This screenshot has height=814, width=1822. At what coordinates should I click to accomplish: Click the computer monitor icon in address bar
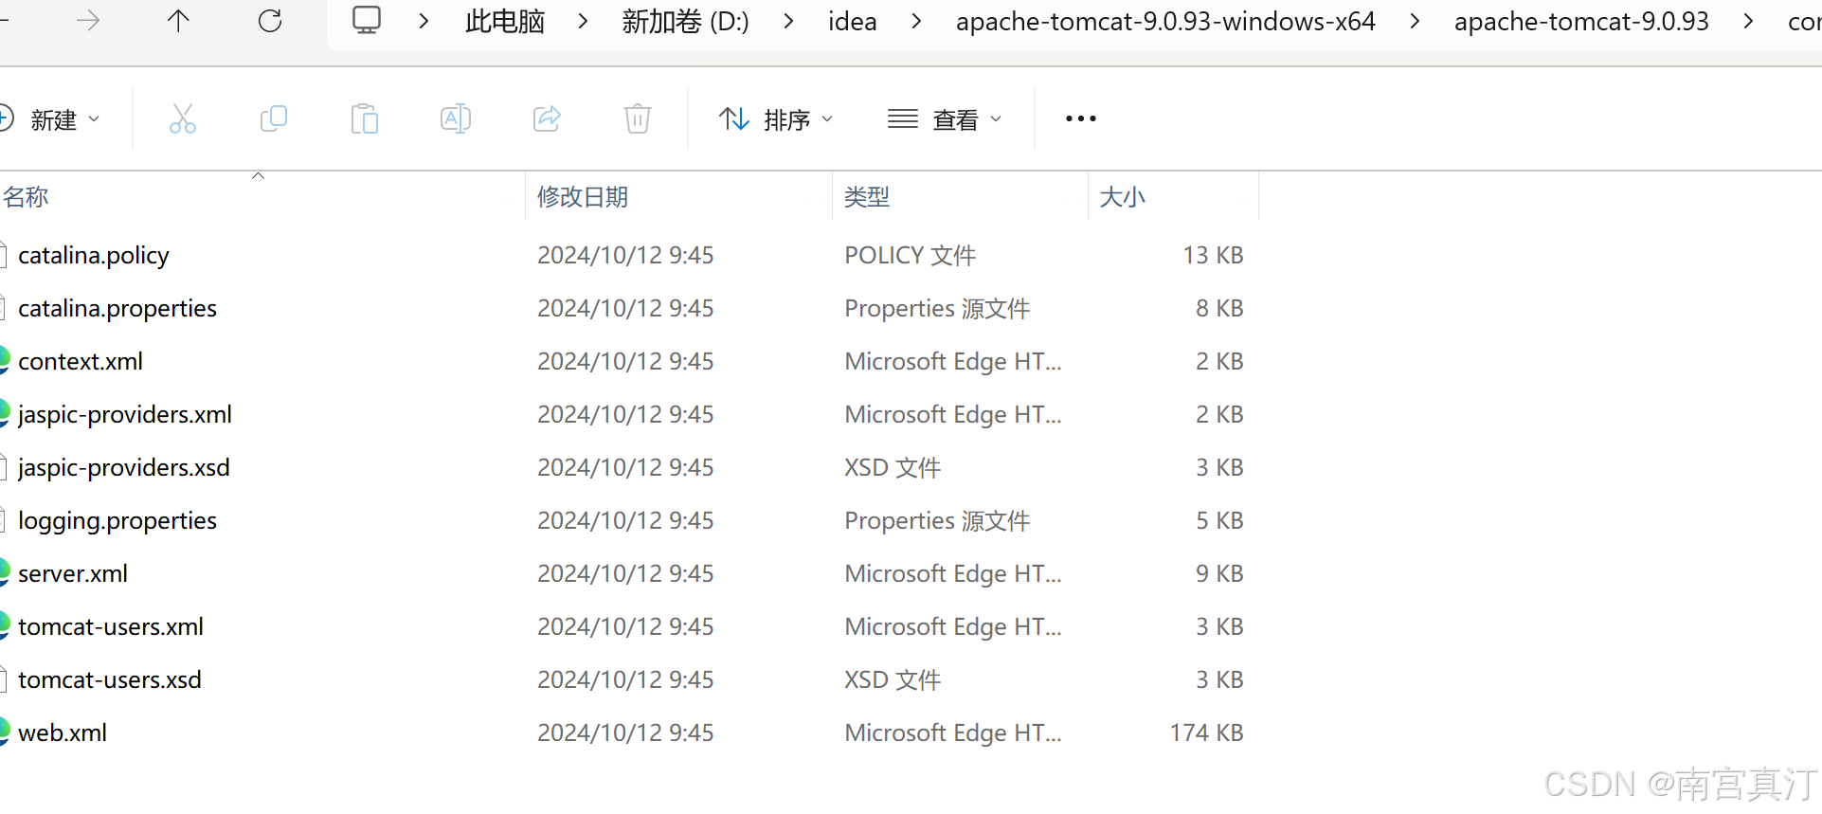coord(367,21)
